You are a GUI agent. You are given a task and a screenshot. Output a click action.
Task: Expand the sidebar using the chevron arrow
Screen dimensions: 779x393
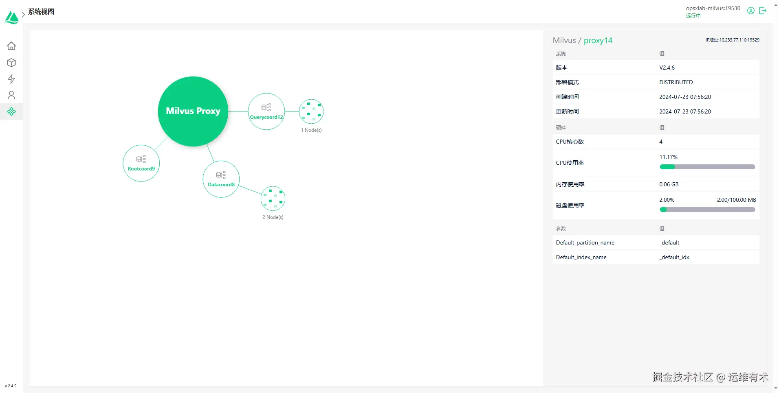(23, 14)
